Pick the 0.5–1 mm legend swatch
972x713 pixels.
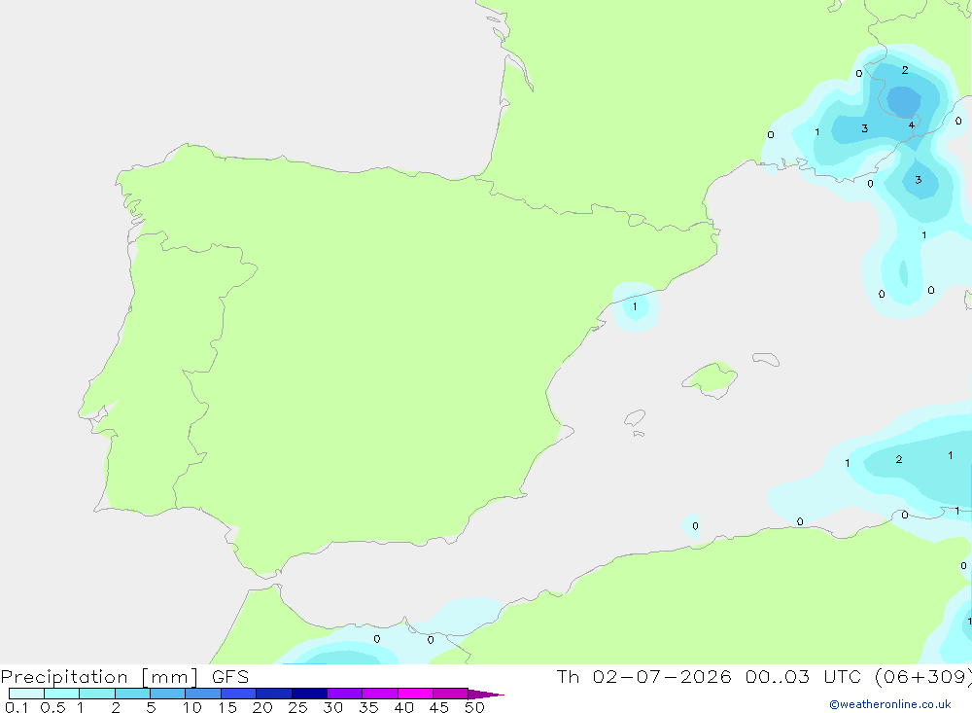coord(61,694)
